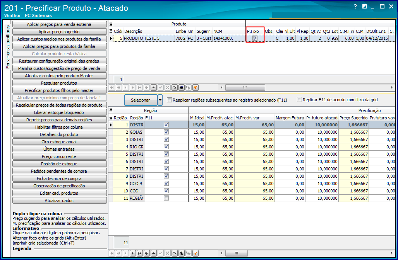Click Repetir preços para demais regiões
The height and width of the screenshot is (260, 398).
[59, 120]
